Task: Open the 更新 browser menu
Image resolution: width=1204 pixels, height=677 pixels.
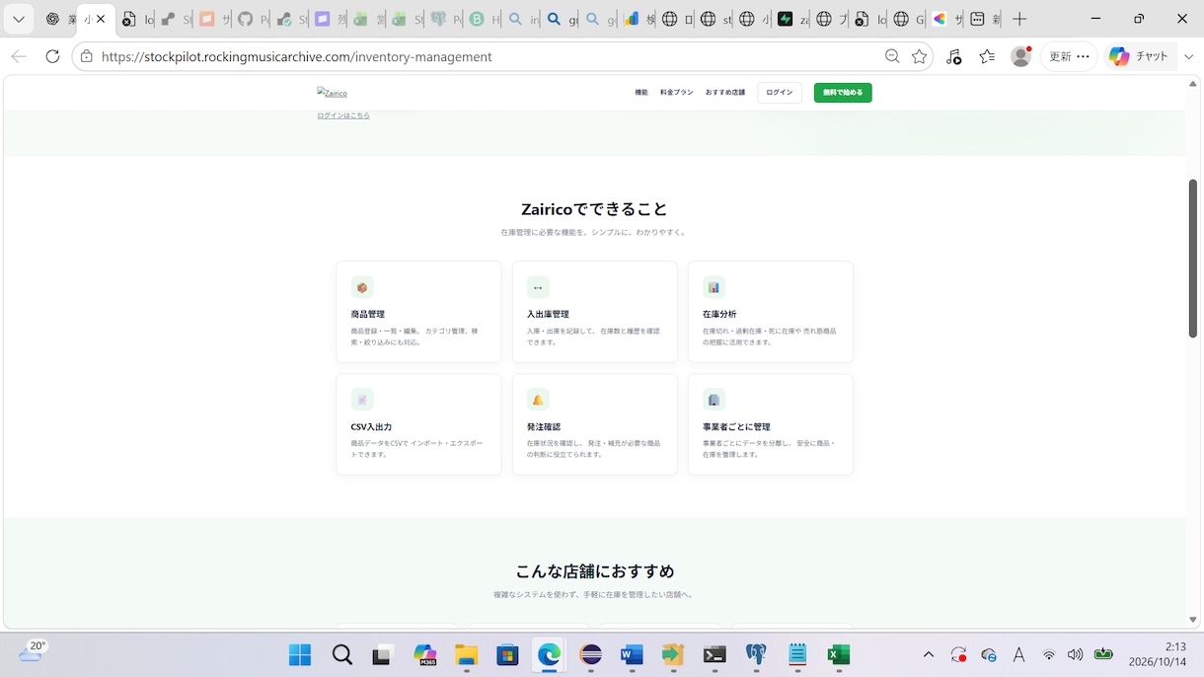Action: pyautogui.click(x=1069, y=56)
